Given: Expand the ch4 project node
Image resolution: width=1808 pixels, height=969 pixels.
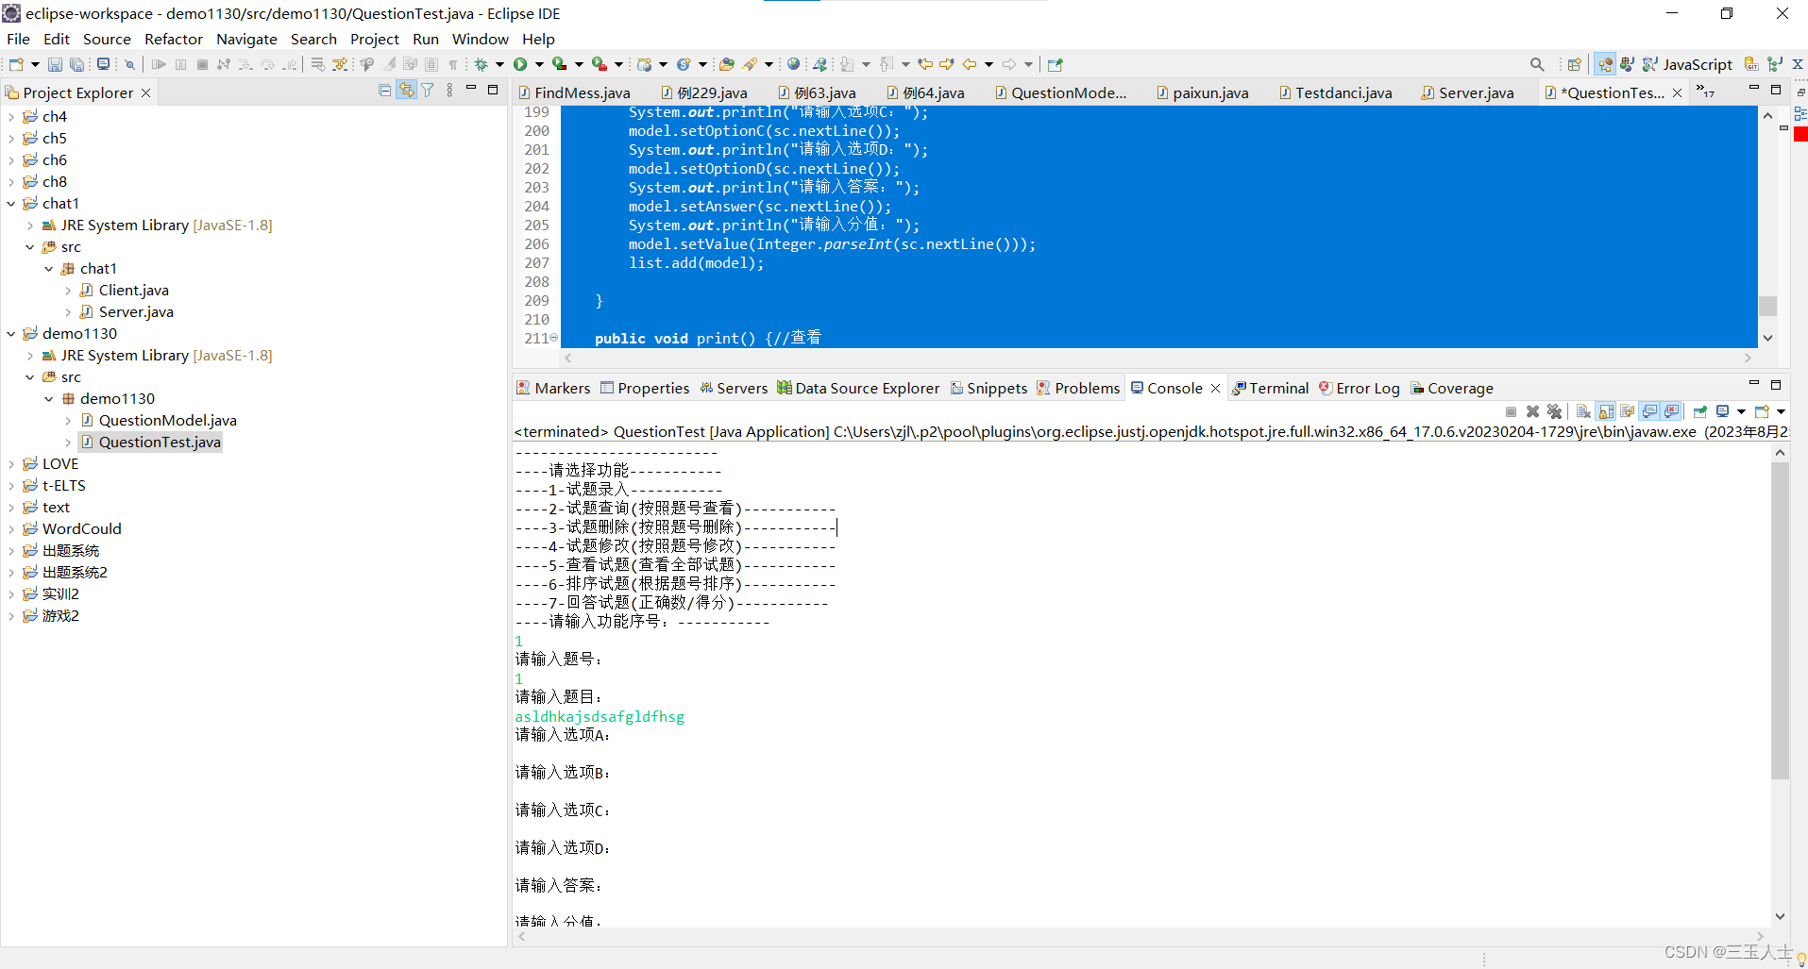Looking at the screenshot, I should (x=11, y=117).
